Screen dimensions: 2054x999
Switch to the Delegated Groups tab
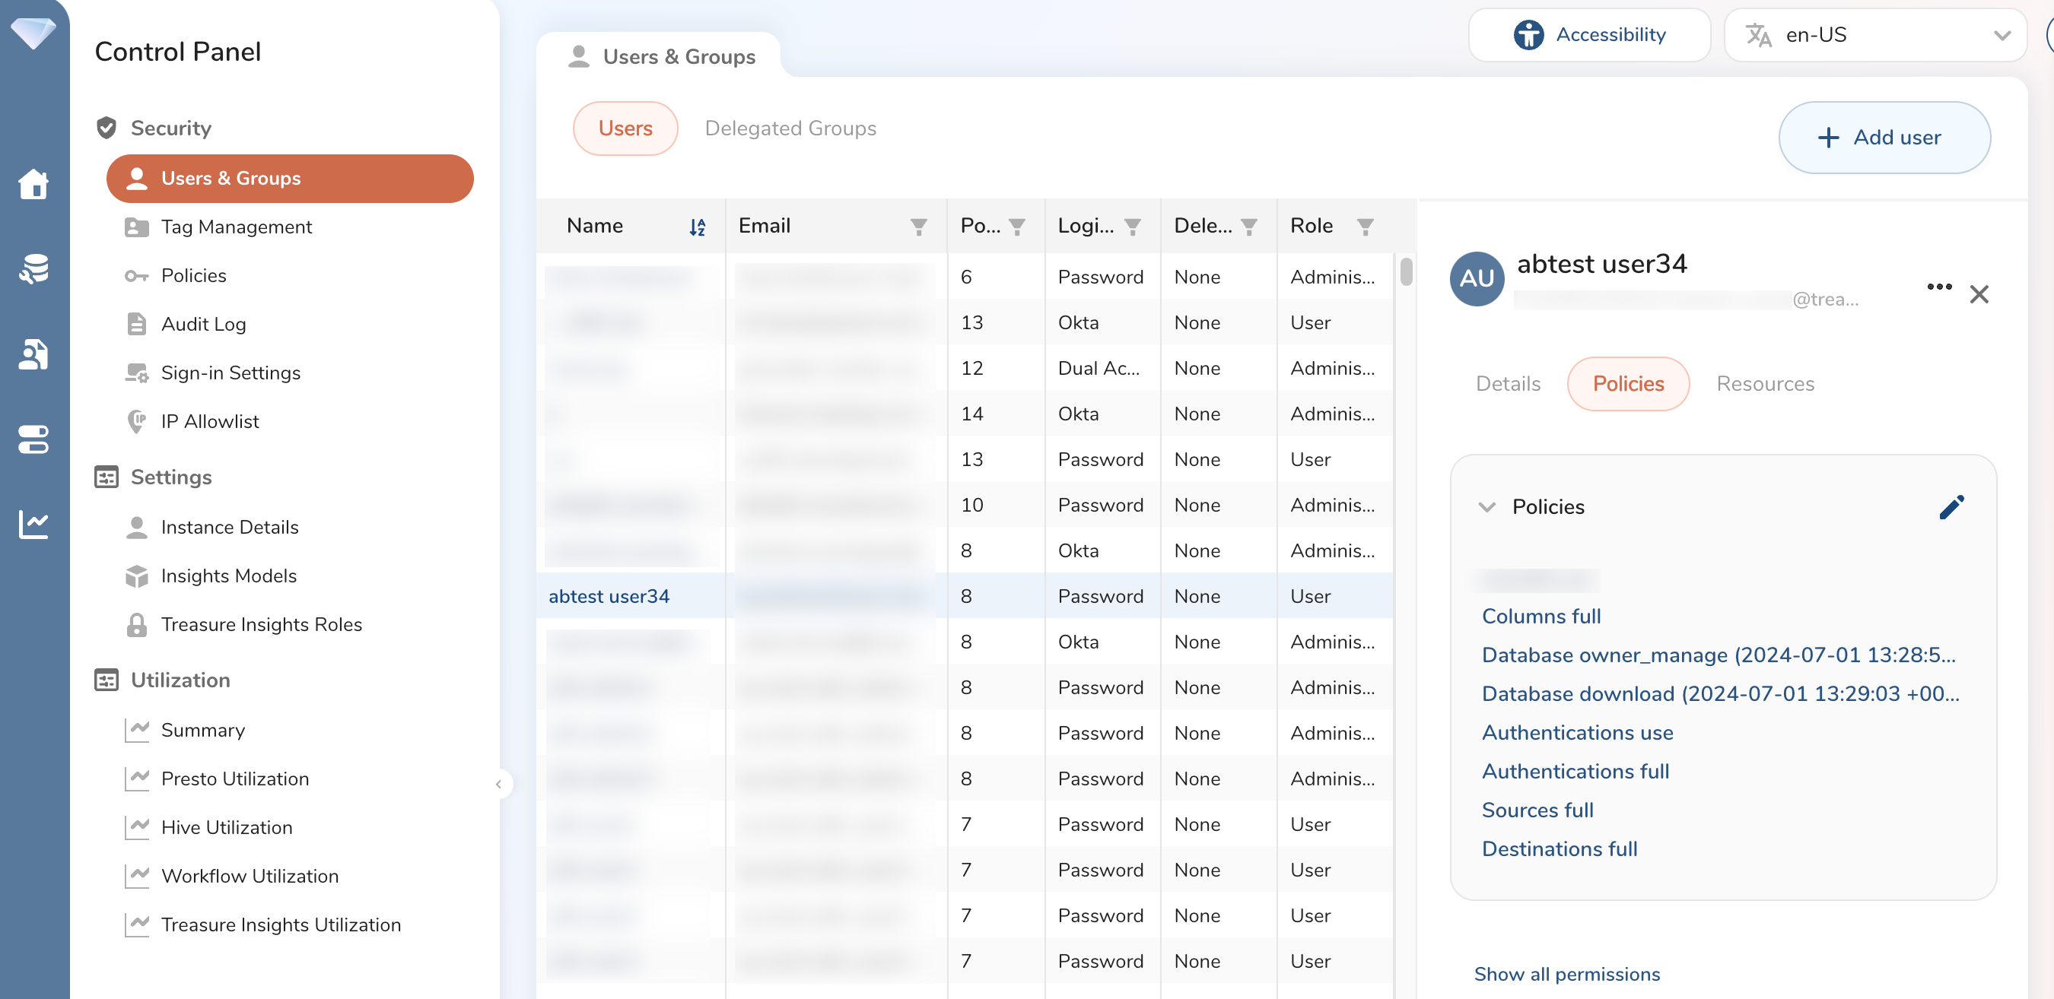click(x=790, y=128)
